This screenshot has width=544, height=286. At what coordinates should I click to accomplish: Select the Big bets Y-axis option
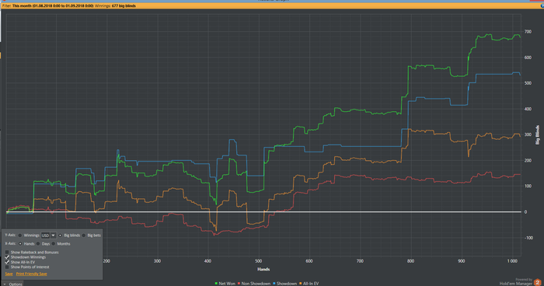84,235
